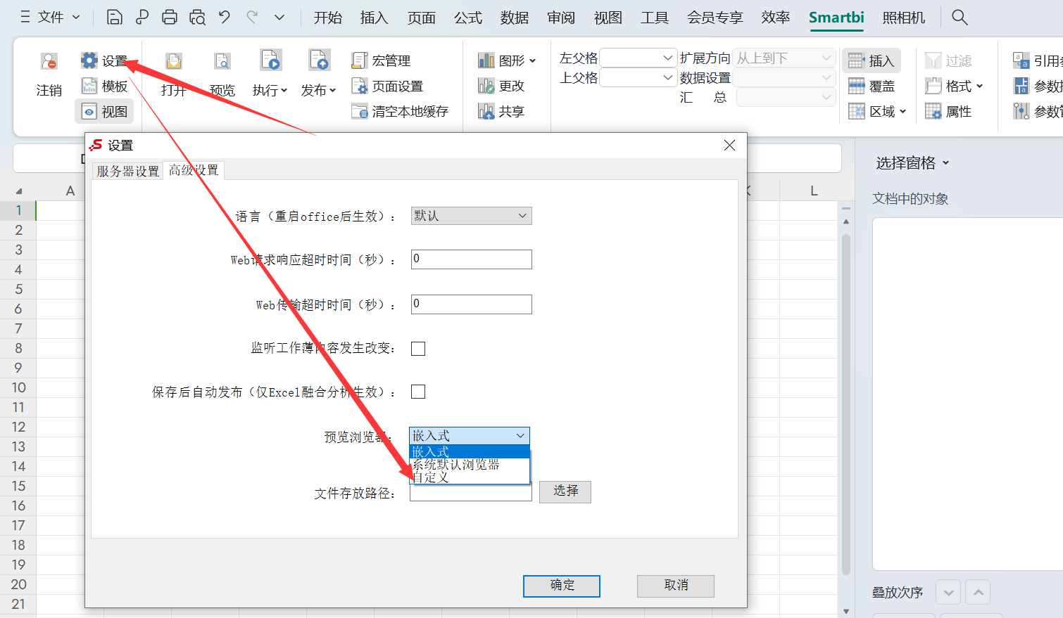
Task: Switch to 高级设置 tab
Action: (194, 170)
